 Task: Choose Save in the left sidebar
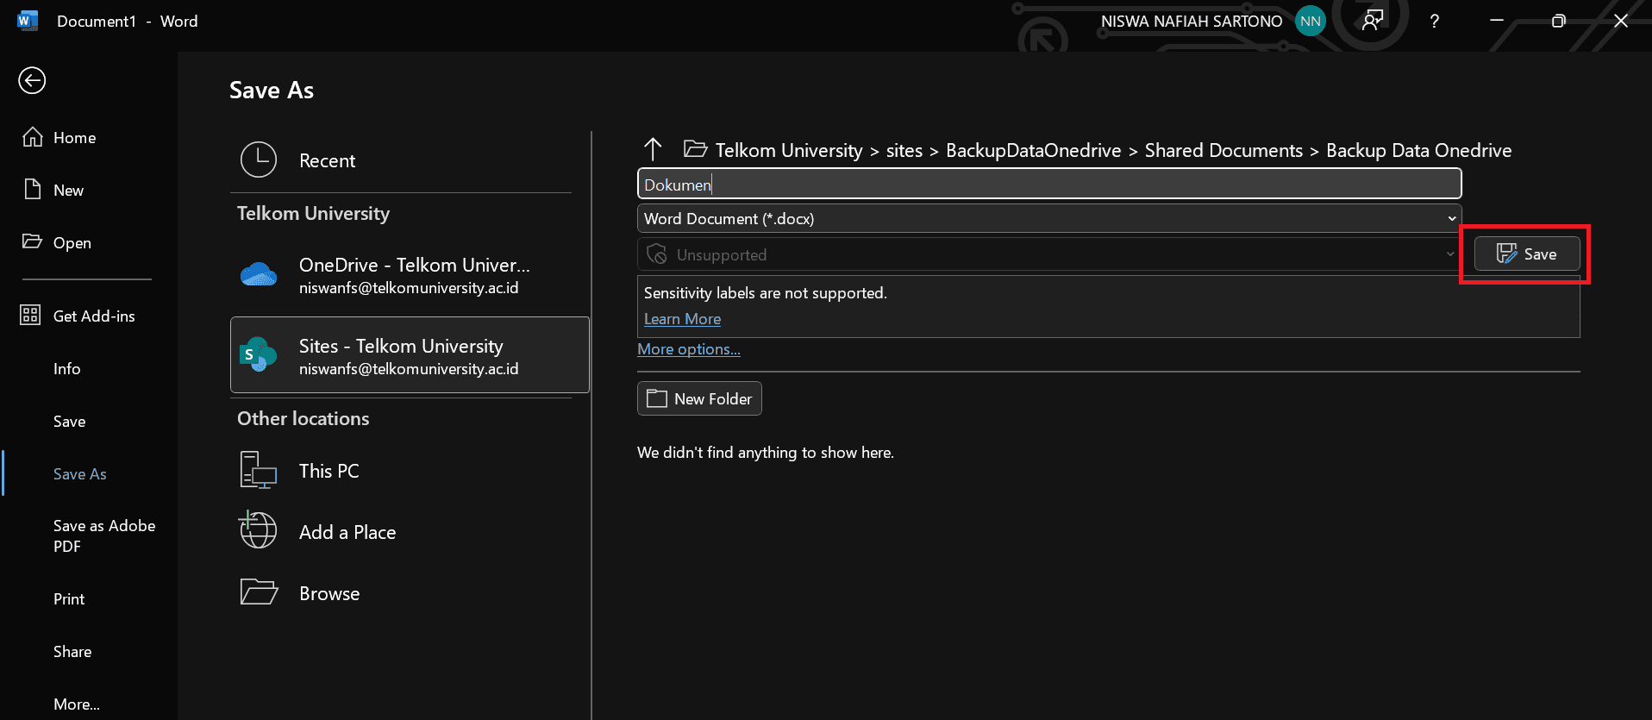click(69, 422)
